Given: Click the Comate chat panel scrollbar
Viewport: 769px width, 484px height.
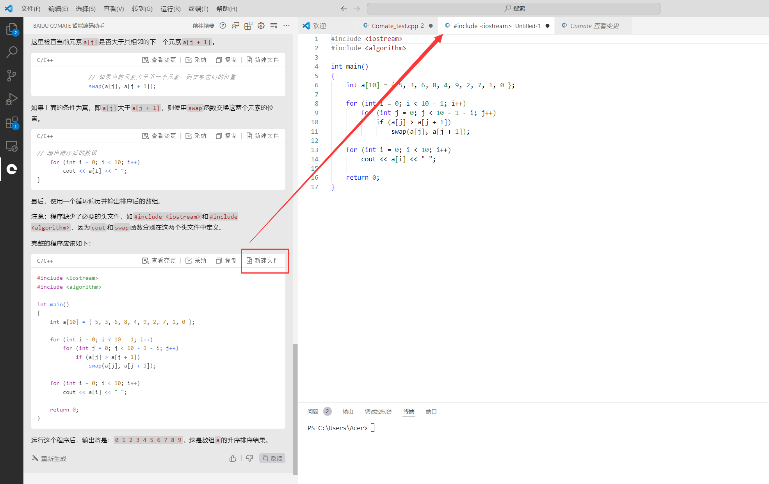Looking at the screenshot, I should (x=295, y=409).
